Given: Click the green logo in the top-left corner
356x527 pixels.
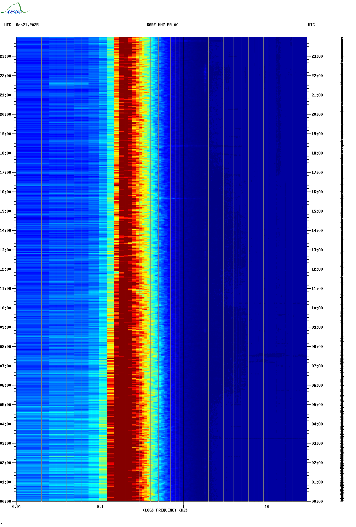Looking at the screenshot, I should (x=15, y=8).
